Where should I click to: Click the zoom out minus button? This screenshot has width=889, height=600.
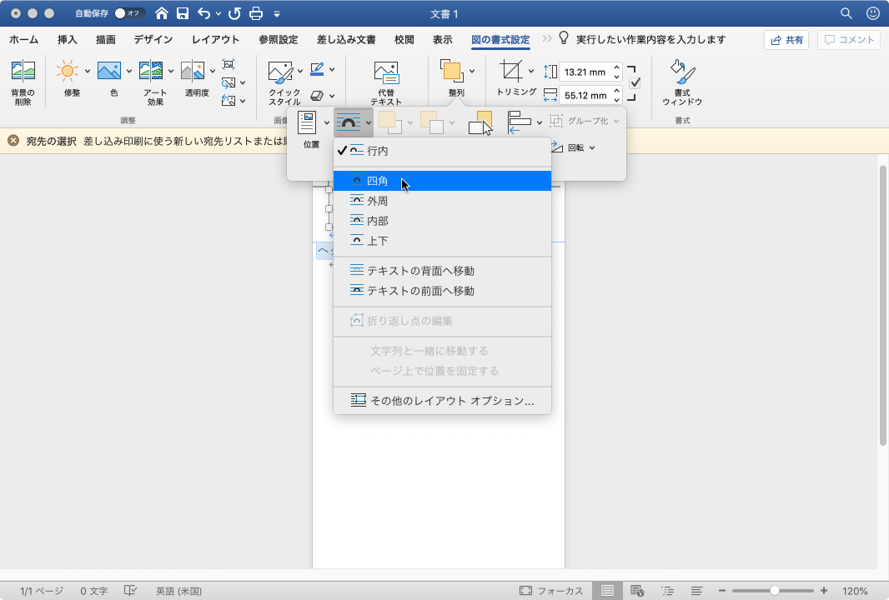721,590
